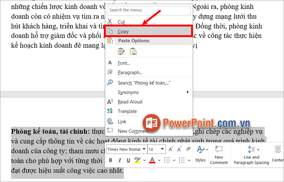Click the Cut scissors icon
This screenshot has height=182, width=284.
[110, 22]
